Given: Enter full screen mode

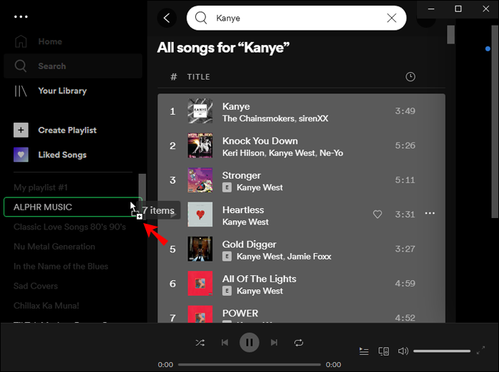Looking at the screenshot, I should point(480,351).
